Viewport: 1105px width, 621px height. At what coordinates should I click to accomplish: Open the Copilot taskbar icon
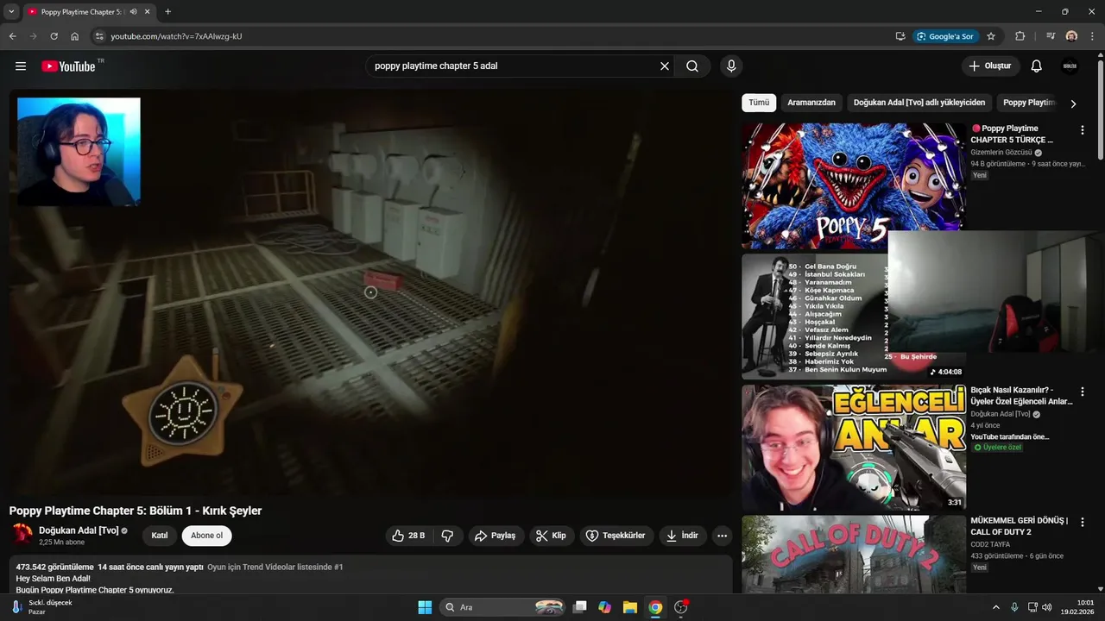click(605, 607)
